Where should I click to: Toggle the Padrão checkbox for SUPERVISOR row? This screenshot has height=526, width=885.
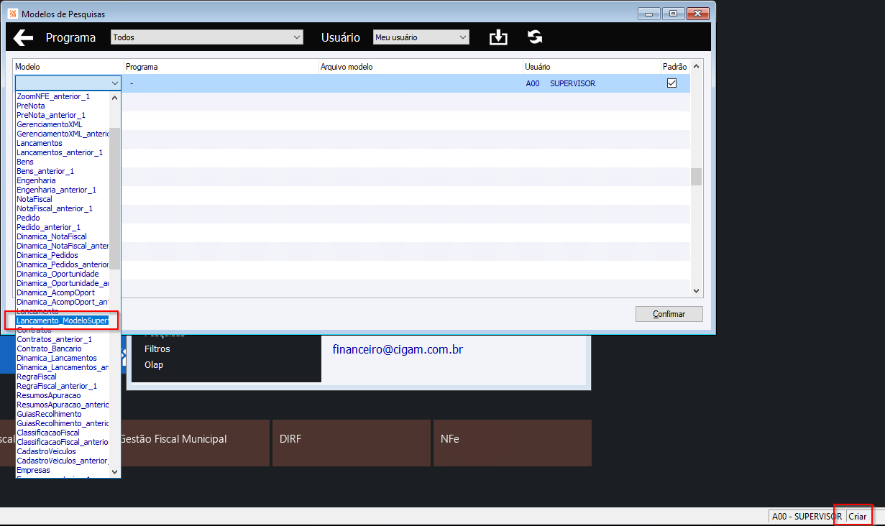pos(672,83)
